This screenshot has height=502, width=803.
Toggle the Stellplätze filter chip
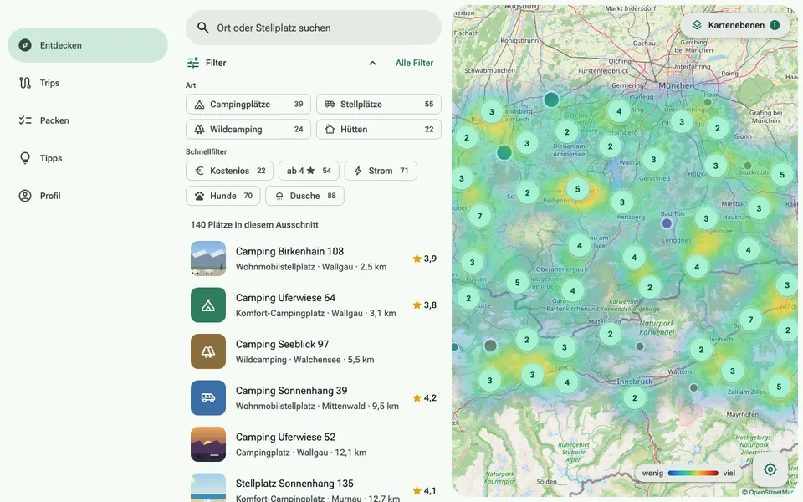(x=378, y=105)
